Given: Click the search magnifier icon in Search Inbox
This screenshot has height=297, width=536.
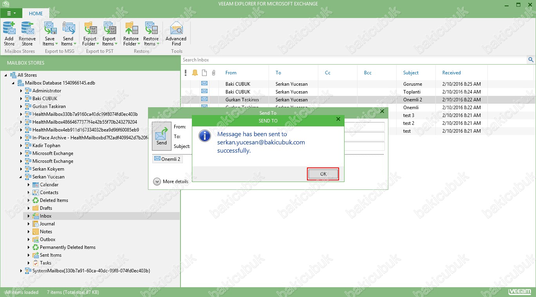Looking at the screenshot, I should pyautogui.click(x=531, y=60).
